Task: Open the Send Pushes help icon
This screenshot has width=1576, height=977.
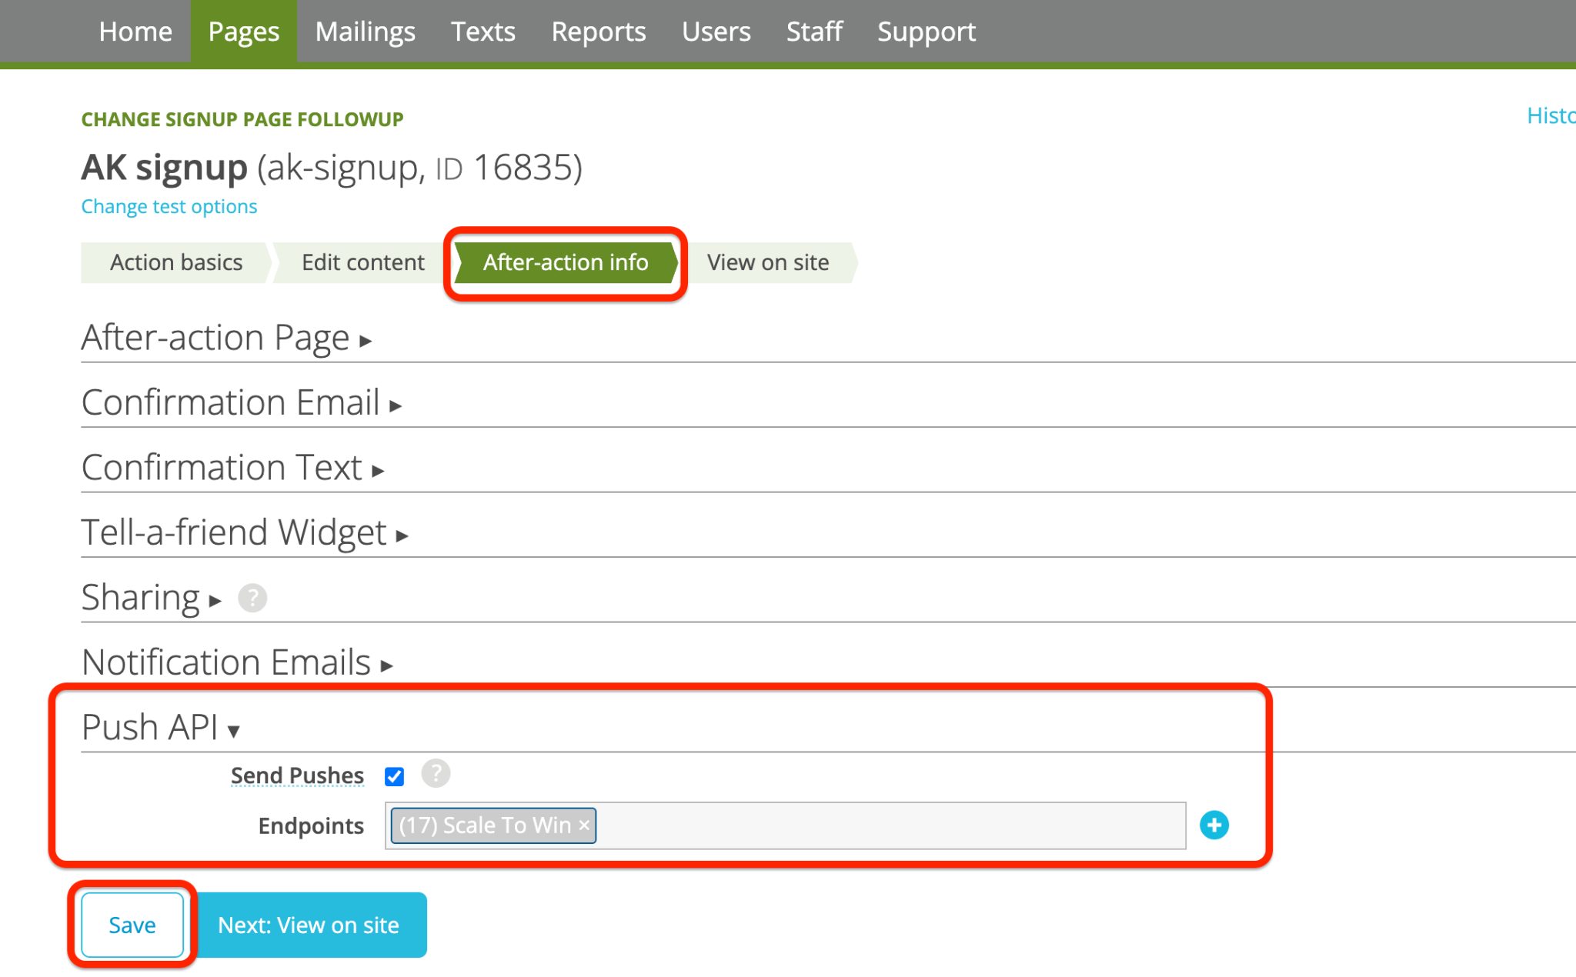Action: (436, 773)
